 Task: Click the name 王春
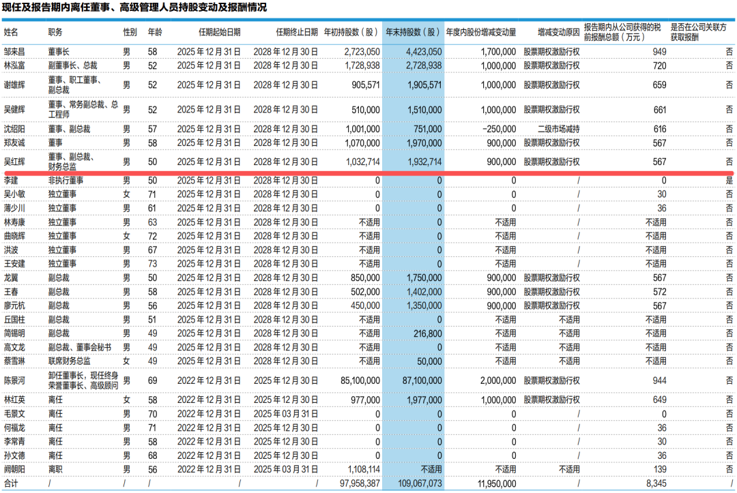(x=12, y=292)
